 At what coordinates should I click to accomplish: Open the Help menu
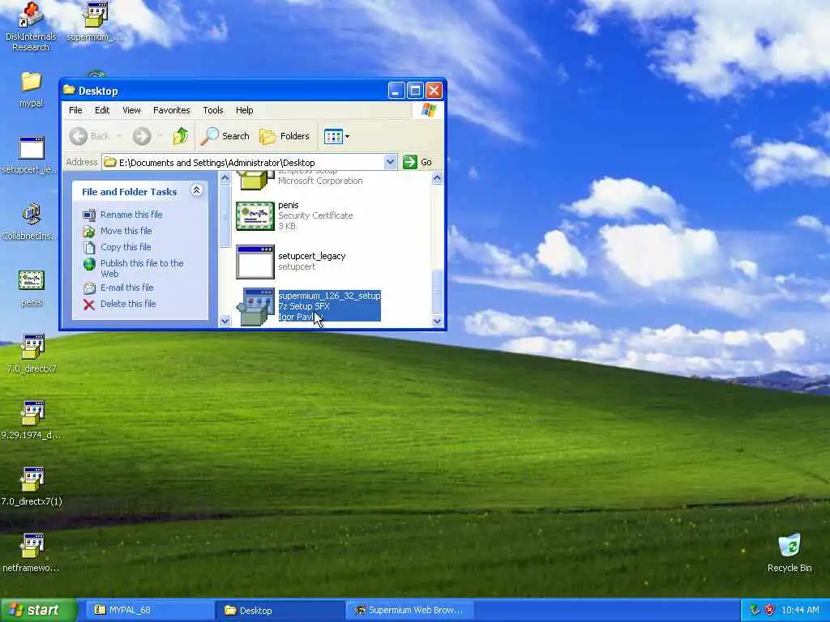(x=245, y=110)
